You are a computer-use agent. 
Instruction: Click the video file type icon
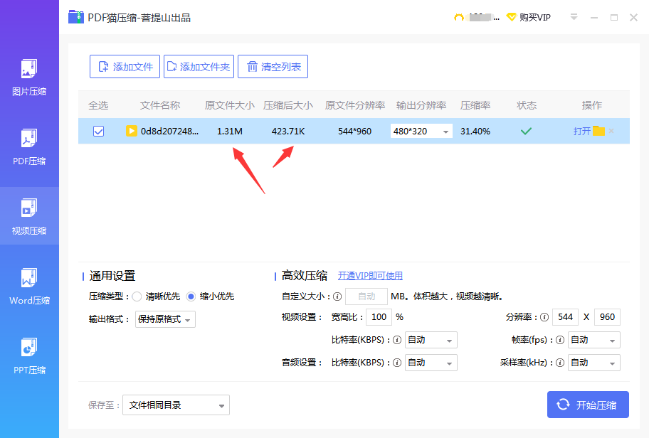tap(131, 131)
